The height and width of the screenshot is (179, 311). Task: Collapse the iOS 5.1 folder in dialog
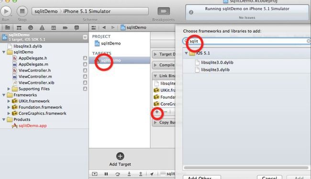click(186, 53)
